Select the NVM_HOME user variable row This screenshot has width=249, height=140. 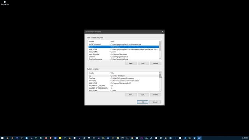point(124,52)
